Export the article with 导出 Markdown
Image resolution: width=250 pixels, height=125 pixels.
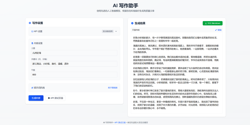pyautogui.click(x=212, y=23)
